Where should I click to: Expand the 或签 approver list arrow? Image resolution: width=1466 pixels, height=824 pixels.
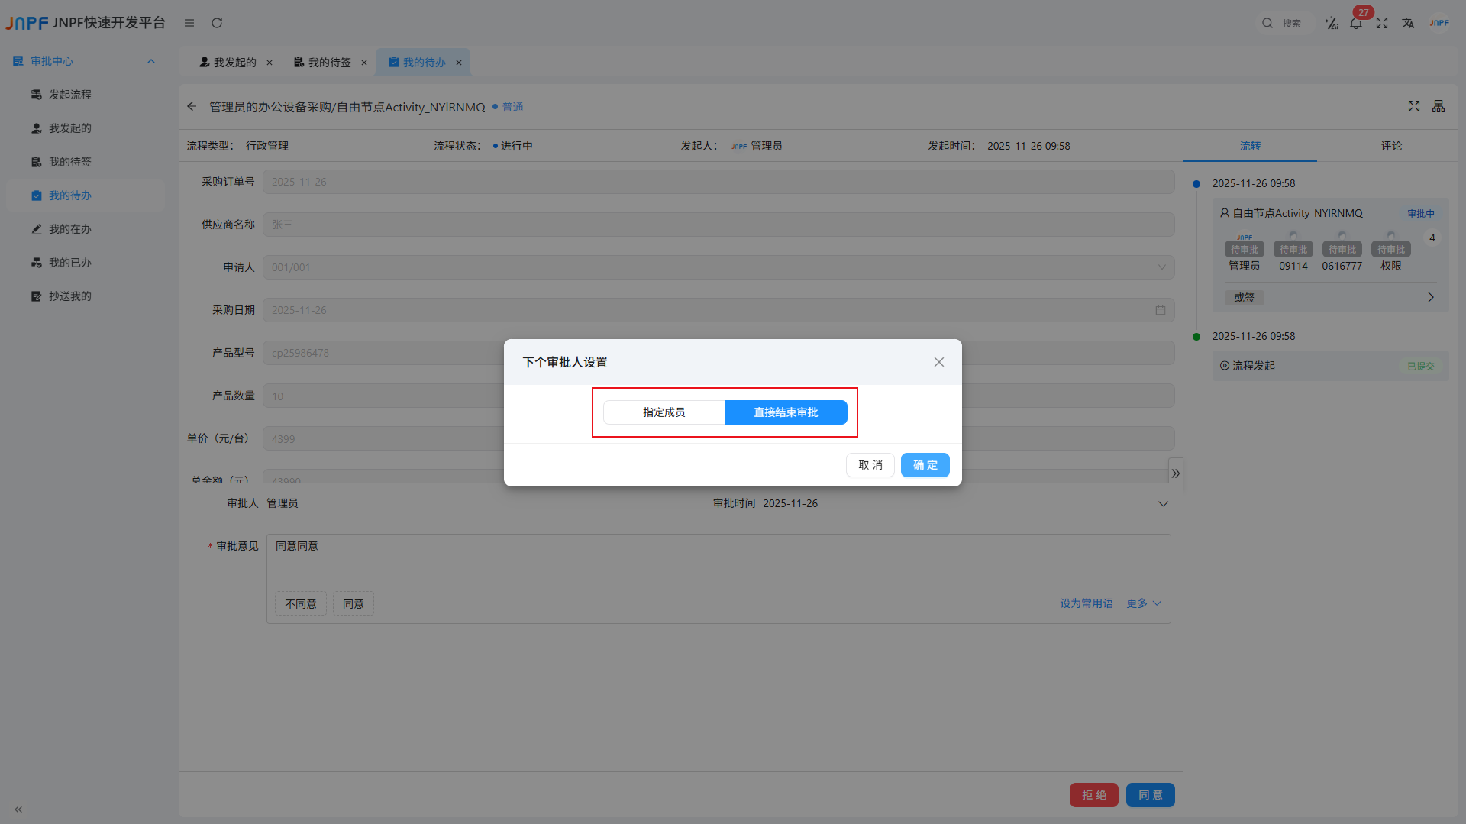1430,298
